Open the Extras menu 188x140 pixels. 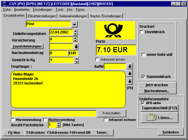point(80,10)
